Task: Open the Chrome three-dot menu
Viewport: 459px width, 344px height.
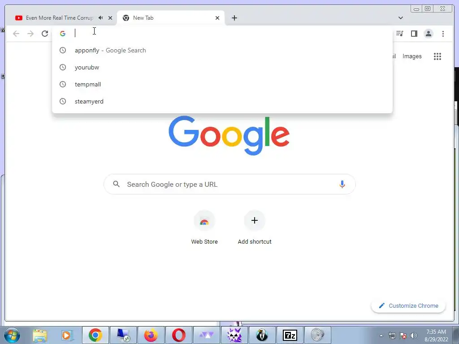Action: point(443,34)
